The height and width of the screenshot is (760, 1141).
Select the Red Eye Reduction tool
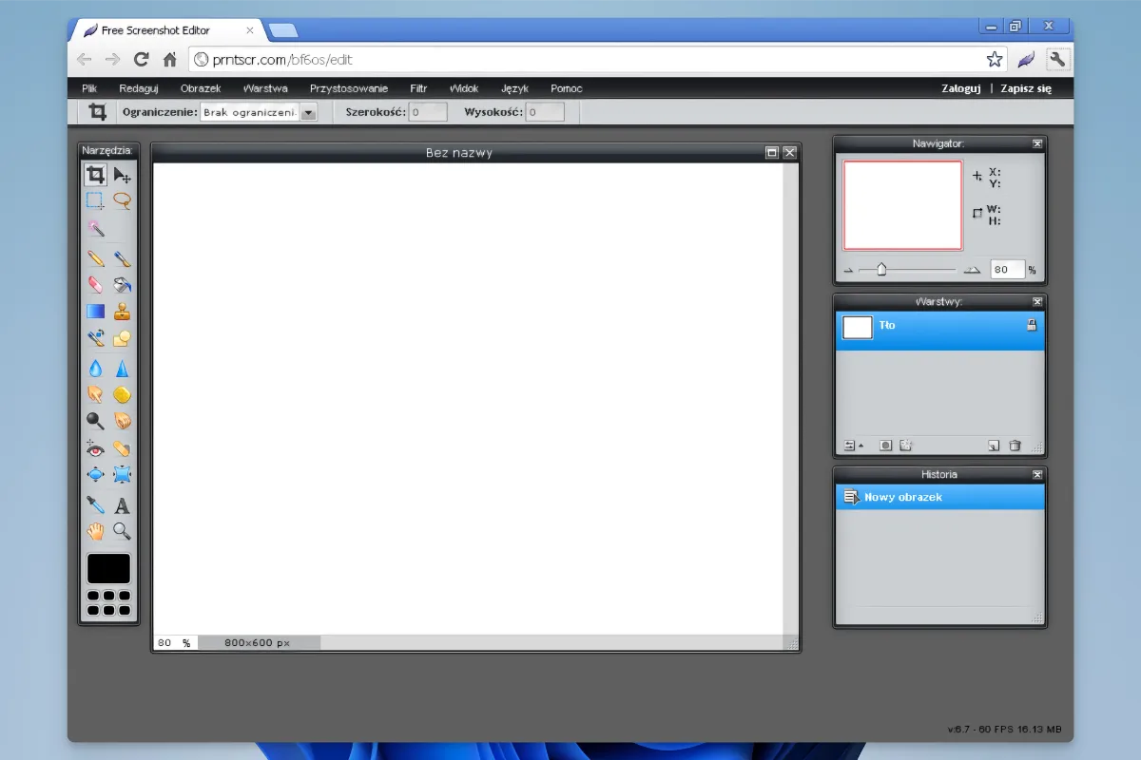(95, 448)
